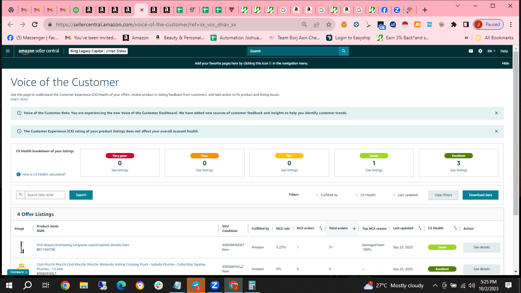Click the teal magnifier search button in header
This screenshot has height=293, width=521.
tap(344, 51)
